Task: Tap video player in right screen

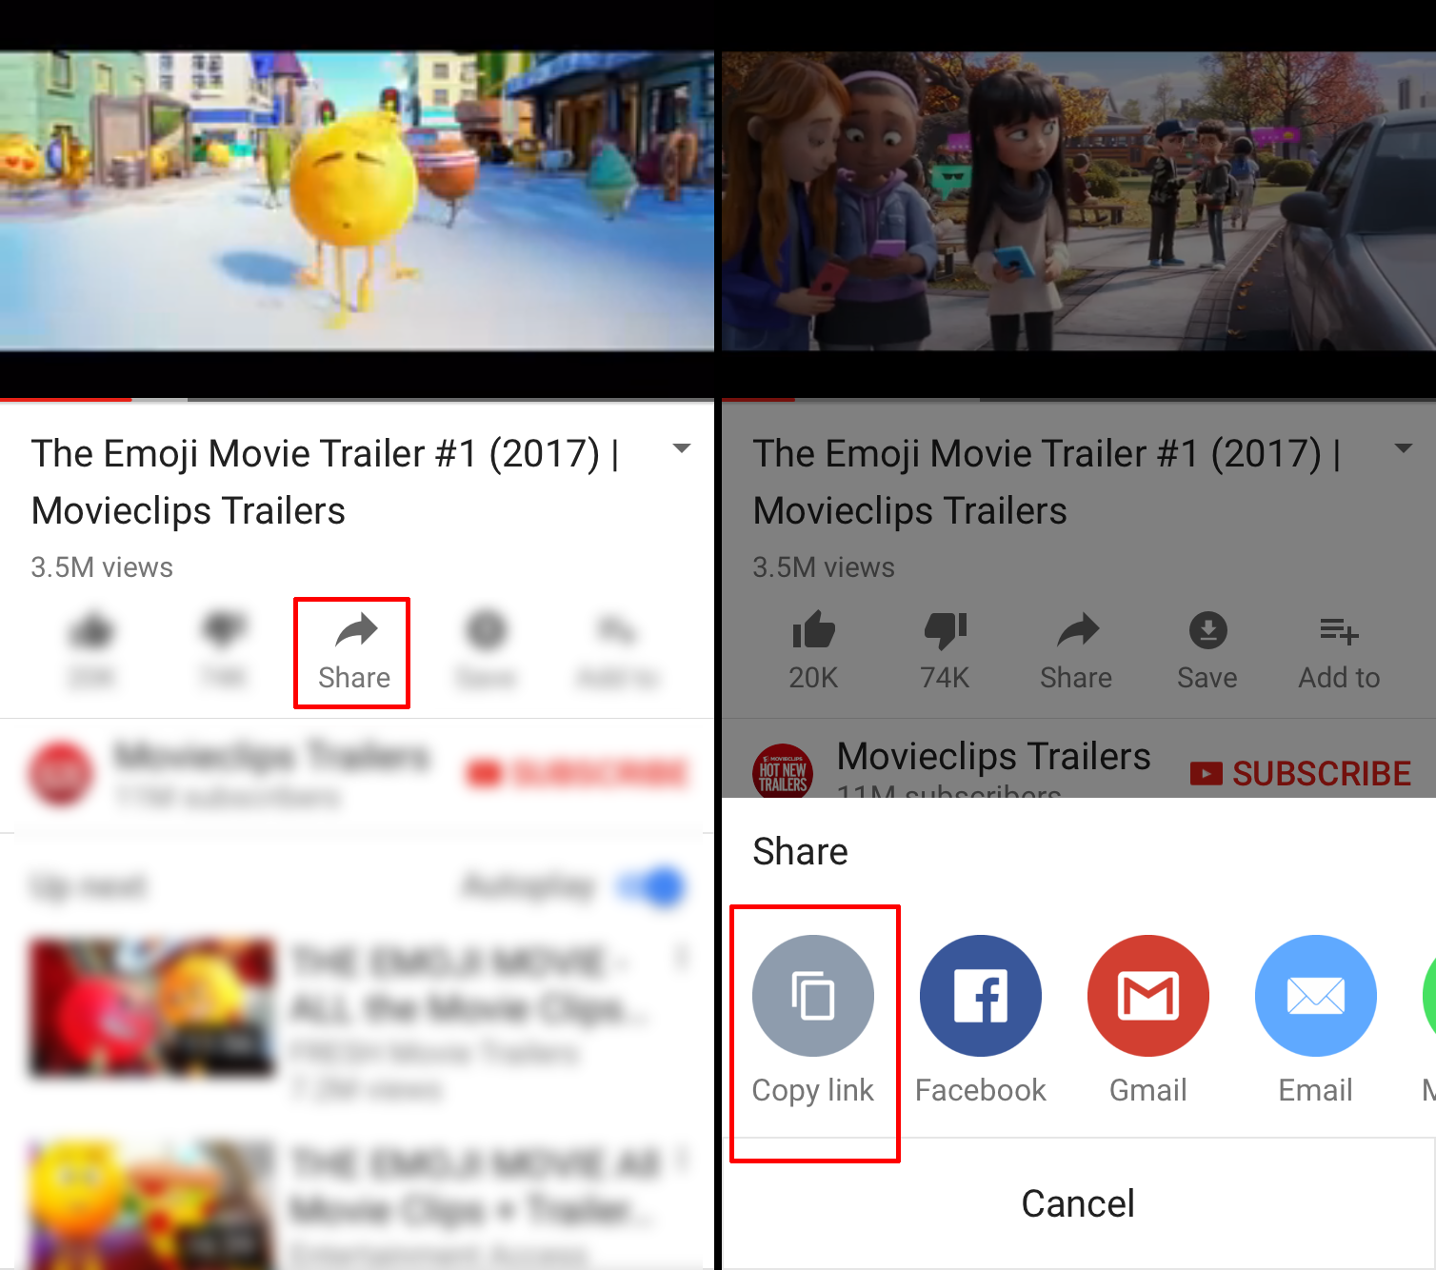Action: pos(1079,201)
